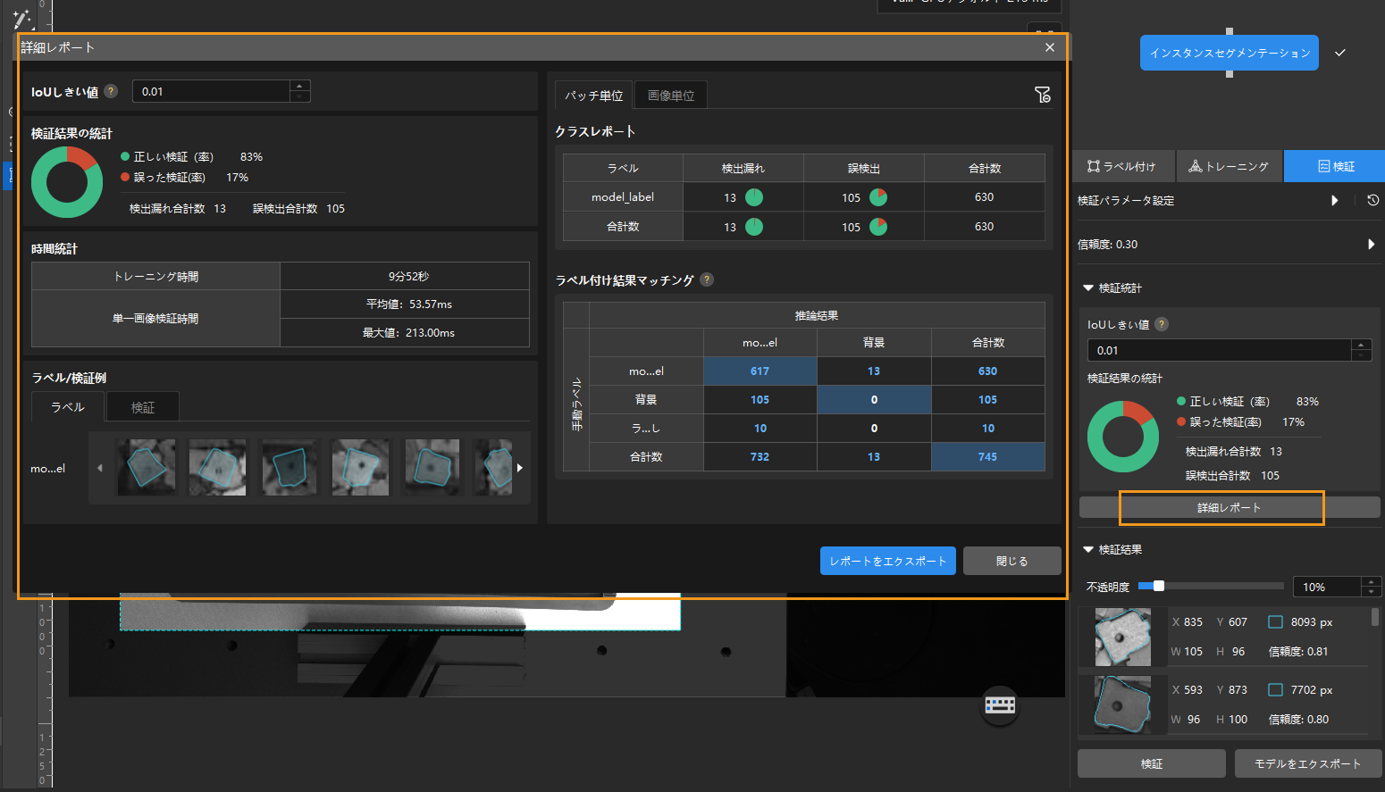Select third label example thumbnail
1385x792 pixels.
click(289, 467)
